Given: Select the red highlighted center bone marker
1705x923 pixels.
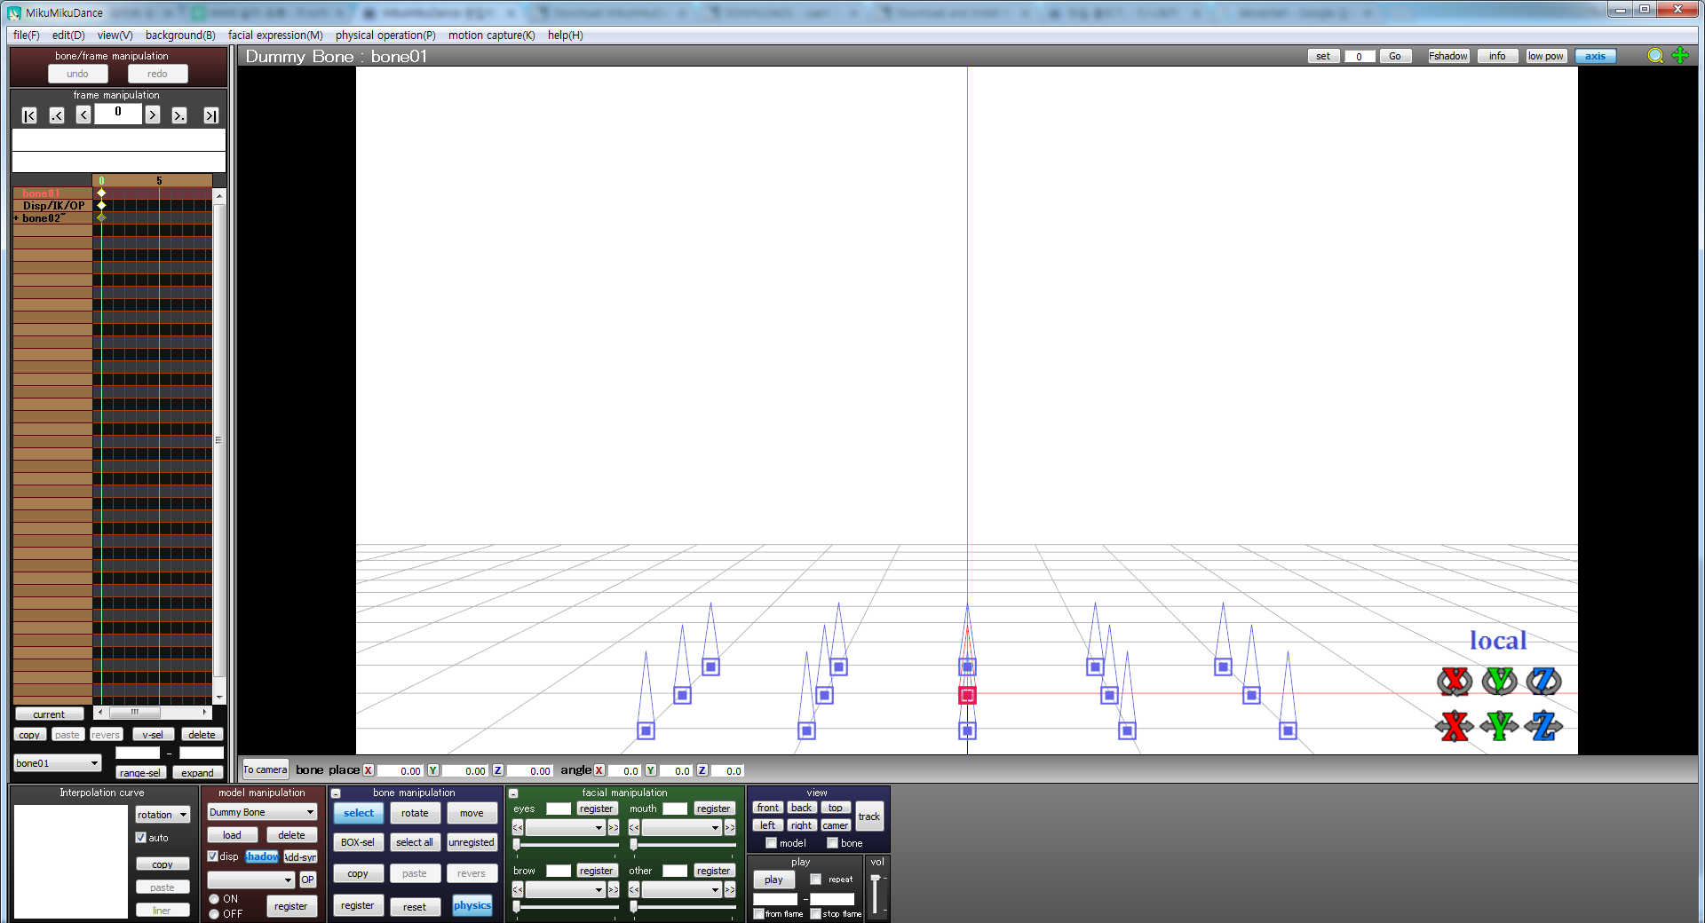Looking at the screenshot, I should pyautogui.click(x=967, y=695).
